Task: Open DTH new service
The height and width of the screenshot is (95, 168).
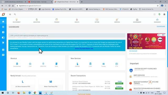Action: point(117,65)
